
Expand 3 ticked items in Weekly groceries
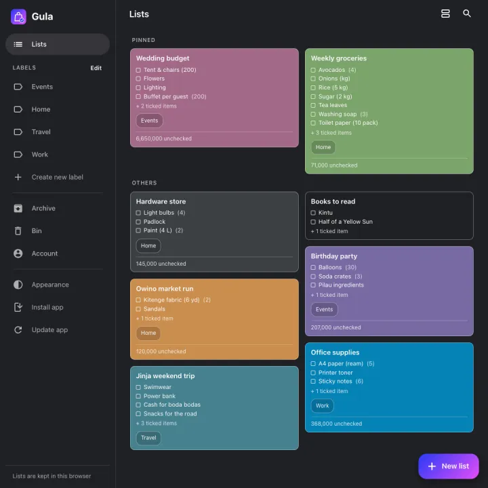point(331,133)
